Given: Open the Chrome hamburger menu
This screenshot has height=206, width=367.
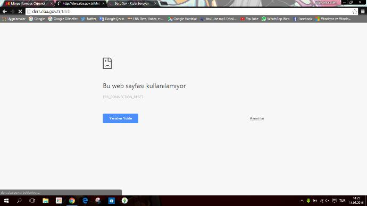Looking at the screenshot, I should tap(363, 12).
